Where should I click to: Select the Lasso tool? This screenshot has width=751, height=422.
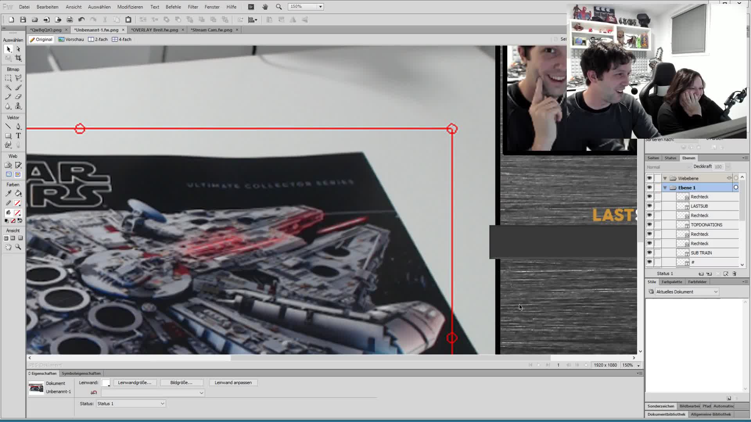pos(18,78)
